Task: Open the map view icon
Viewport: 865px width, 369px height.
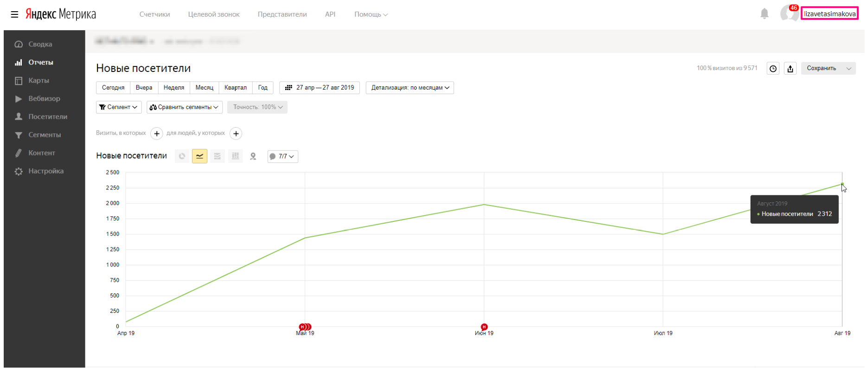Action: point(253,156)
